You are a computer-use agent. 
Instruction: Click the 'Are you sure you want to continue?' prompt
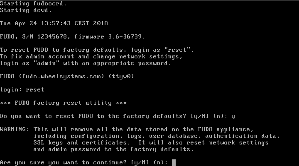[63, 163]
